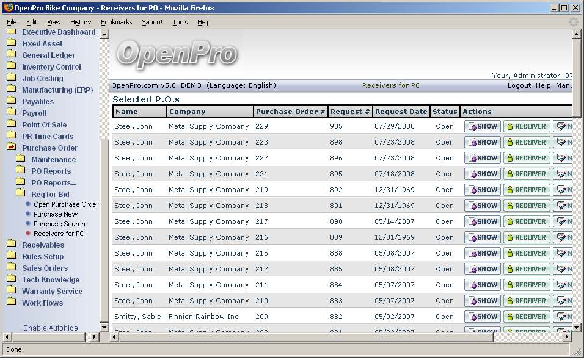Click the Purchase Order folder icon
584x358 pixels.
[11, 148]
